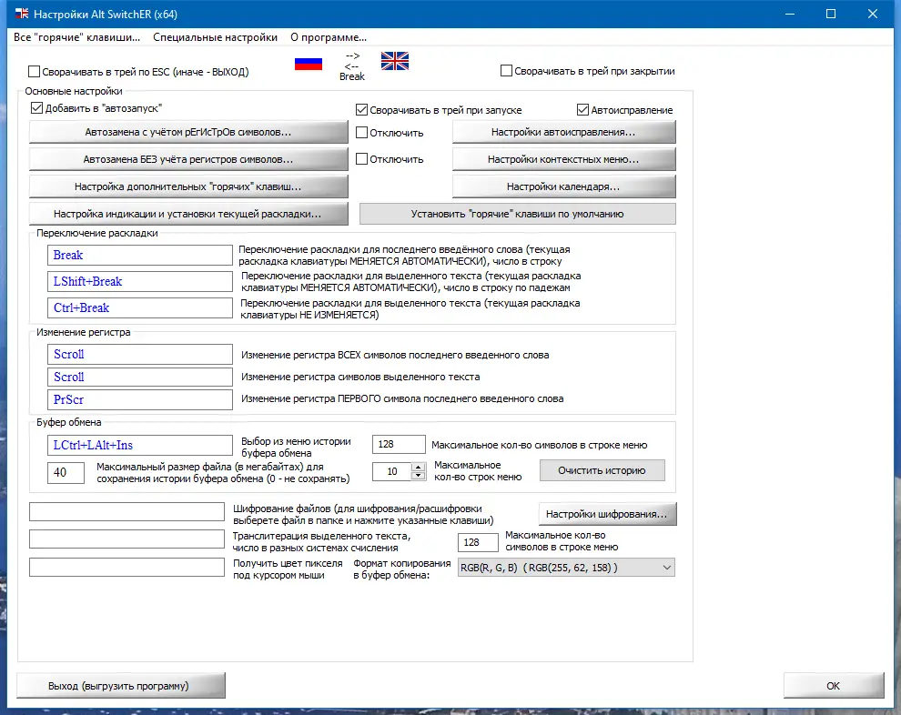Click the UK flag icon

pos(395,61)
